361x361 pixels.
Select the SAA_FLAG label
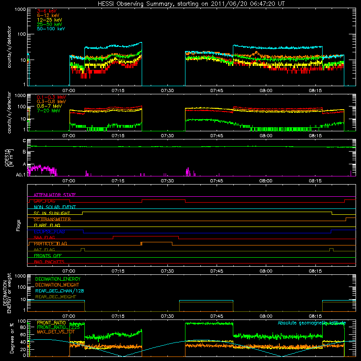click(x=44, y=237)
